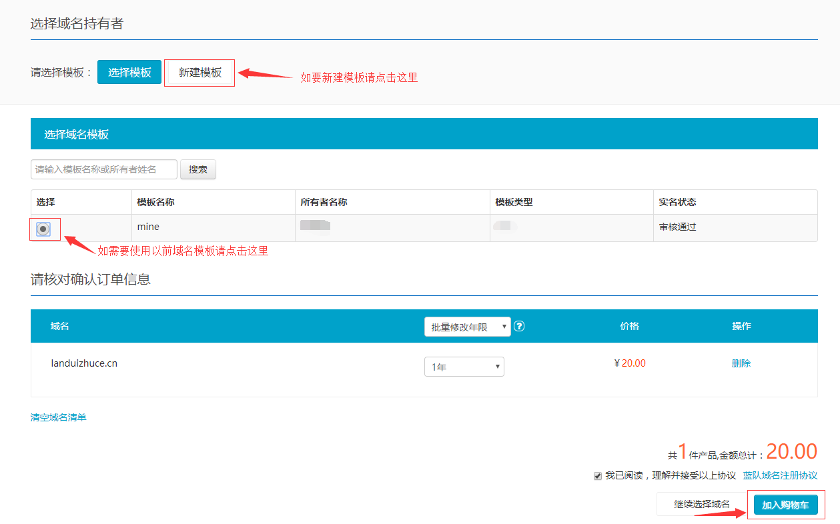Click the 审核通过 status cell

pyautogui.click(x=677, y=227)
